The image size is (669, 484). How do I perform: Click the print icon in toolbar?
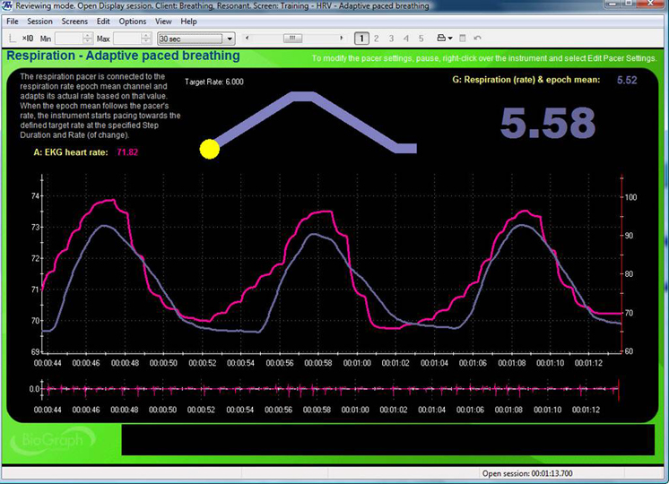click(x=441, y=39)
